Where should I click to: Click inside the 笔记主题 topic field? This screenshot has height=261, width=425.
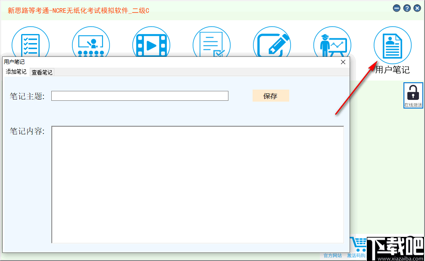[140, 96]
